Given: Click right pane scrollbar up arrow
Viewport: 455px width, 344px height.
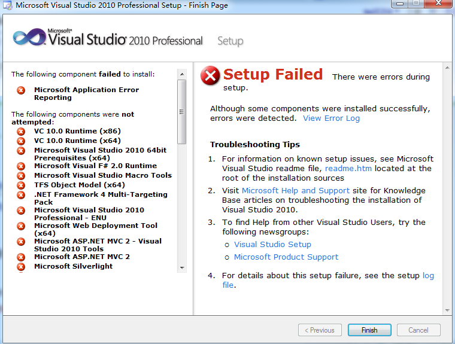Looking at the screenshot, I should coord(447,68).
